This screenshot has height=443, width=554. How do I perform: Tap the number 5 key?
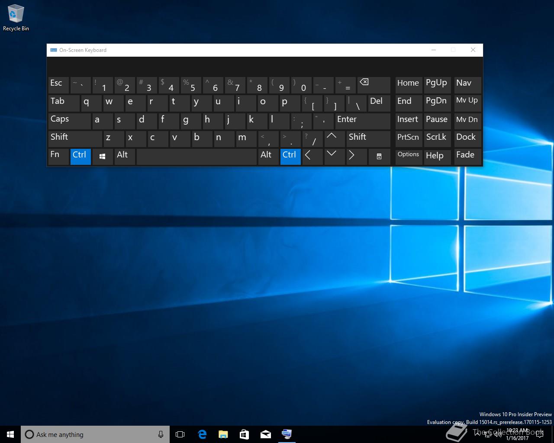(191, 85)
